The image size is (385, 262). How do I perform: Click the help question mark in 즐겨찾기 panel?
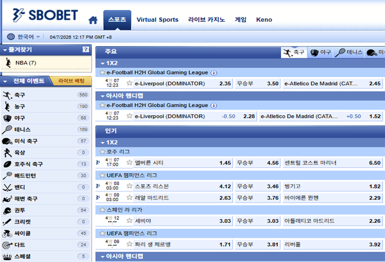click(x=85, y=49)
